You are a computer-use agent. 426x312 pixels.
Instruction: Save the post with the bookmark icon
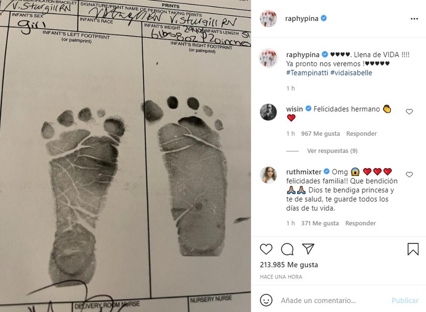[413, 249]
